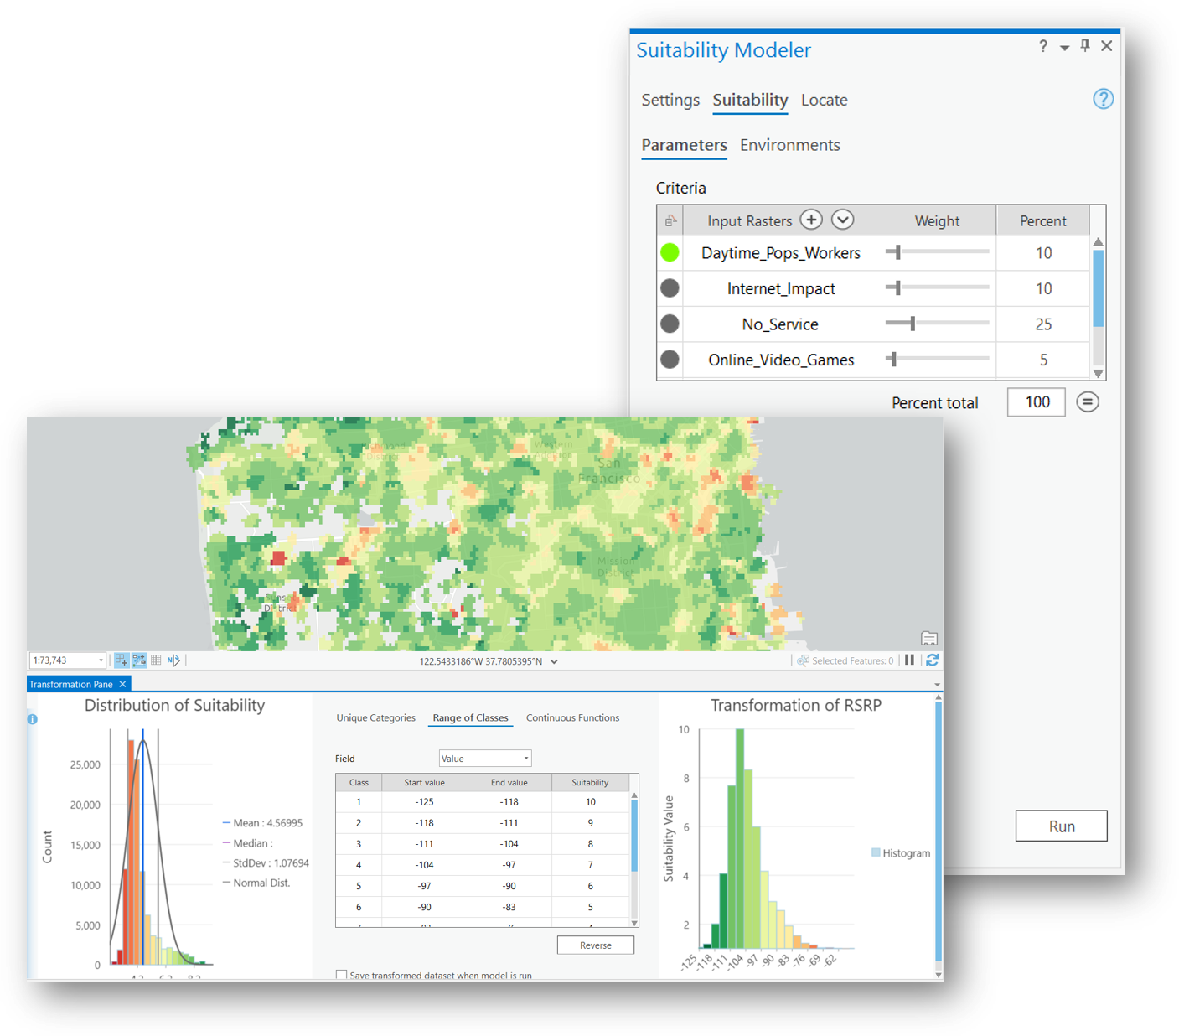Screen dimensions: 1179x1036
Task: Toggle the Mean legend entry
Action: [x=262, y=823]
